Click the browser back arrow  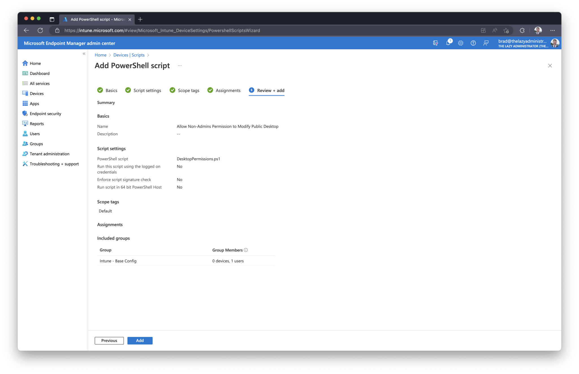pos(26,30)
